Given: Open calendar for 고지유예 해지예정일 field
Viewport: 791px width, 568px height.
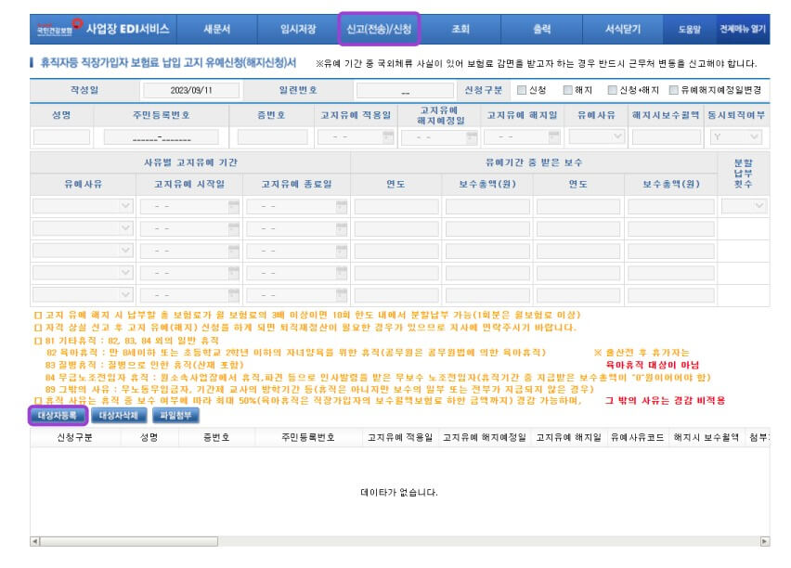Looking at the screenshot, I should click(469, 136).
